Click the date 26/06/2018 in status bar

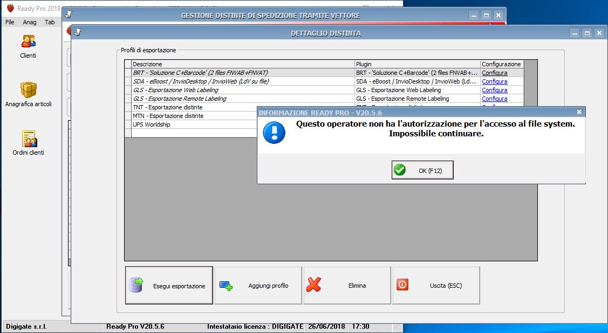click(326, 327)
